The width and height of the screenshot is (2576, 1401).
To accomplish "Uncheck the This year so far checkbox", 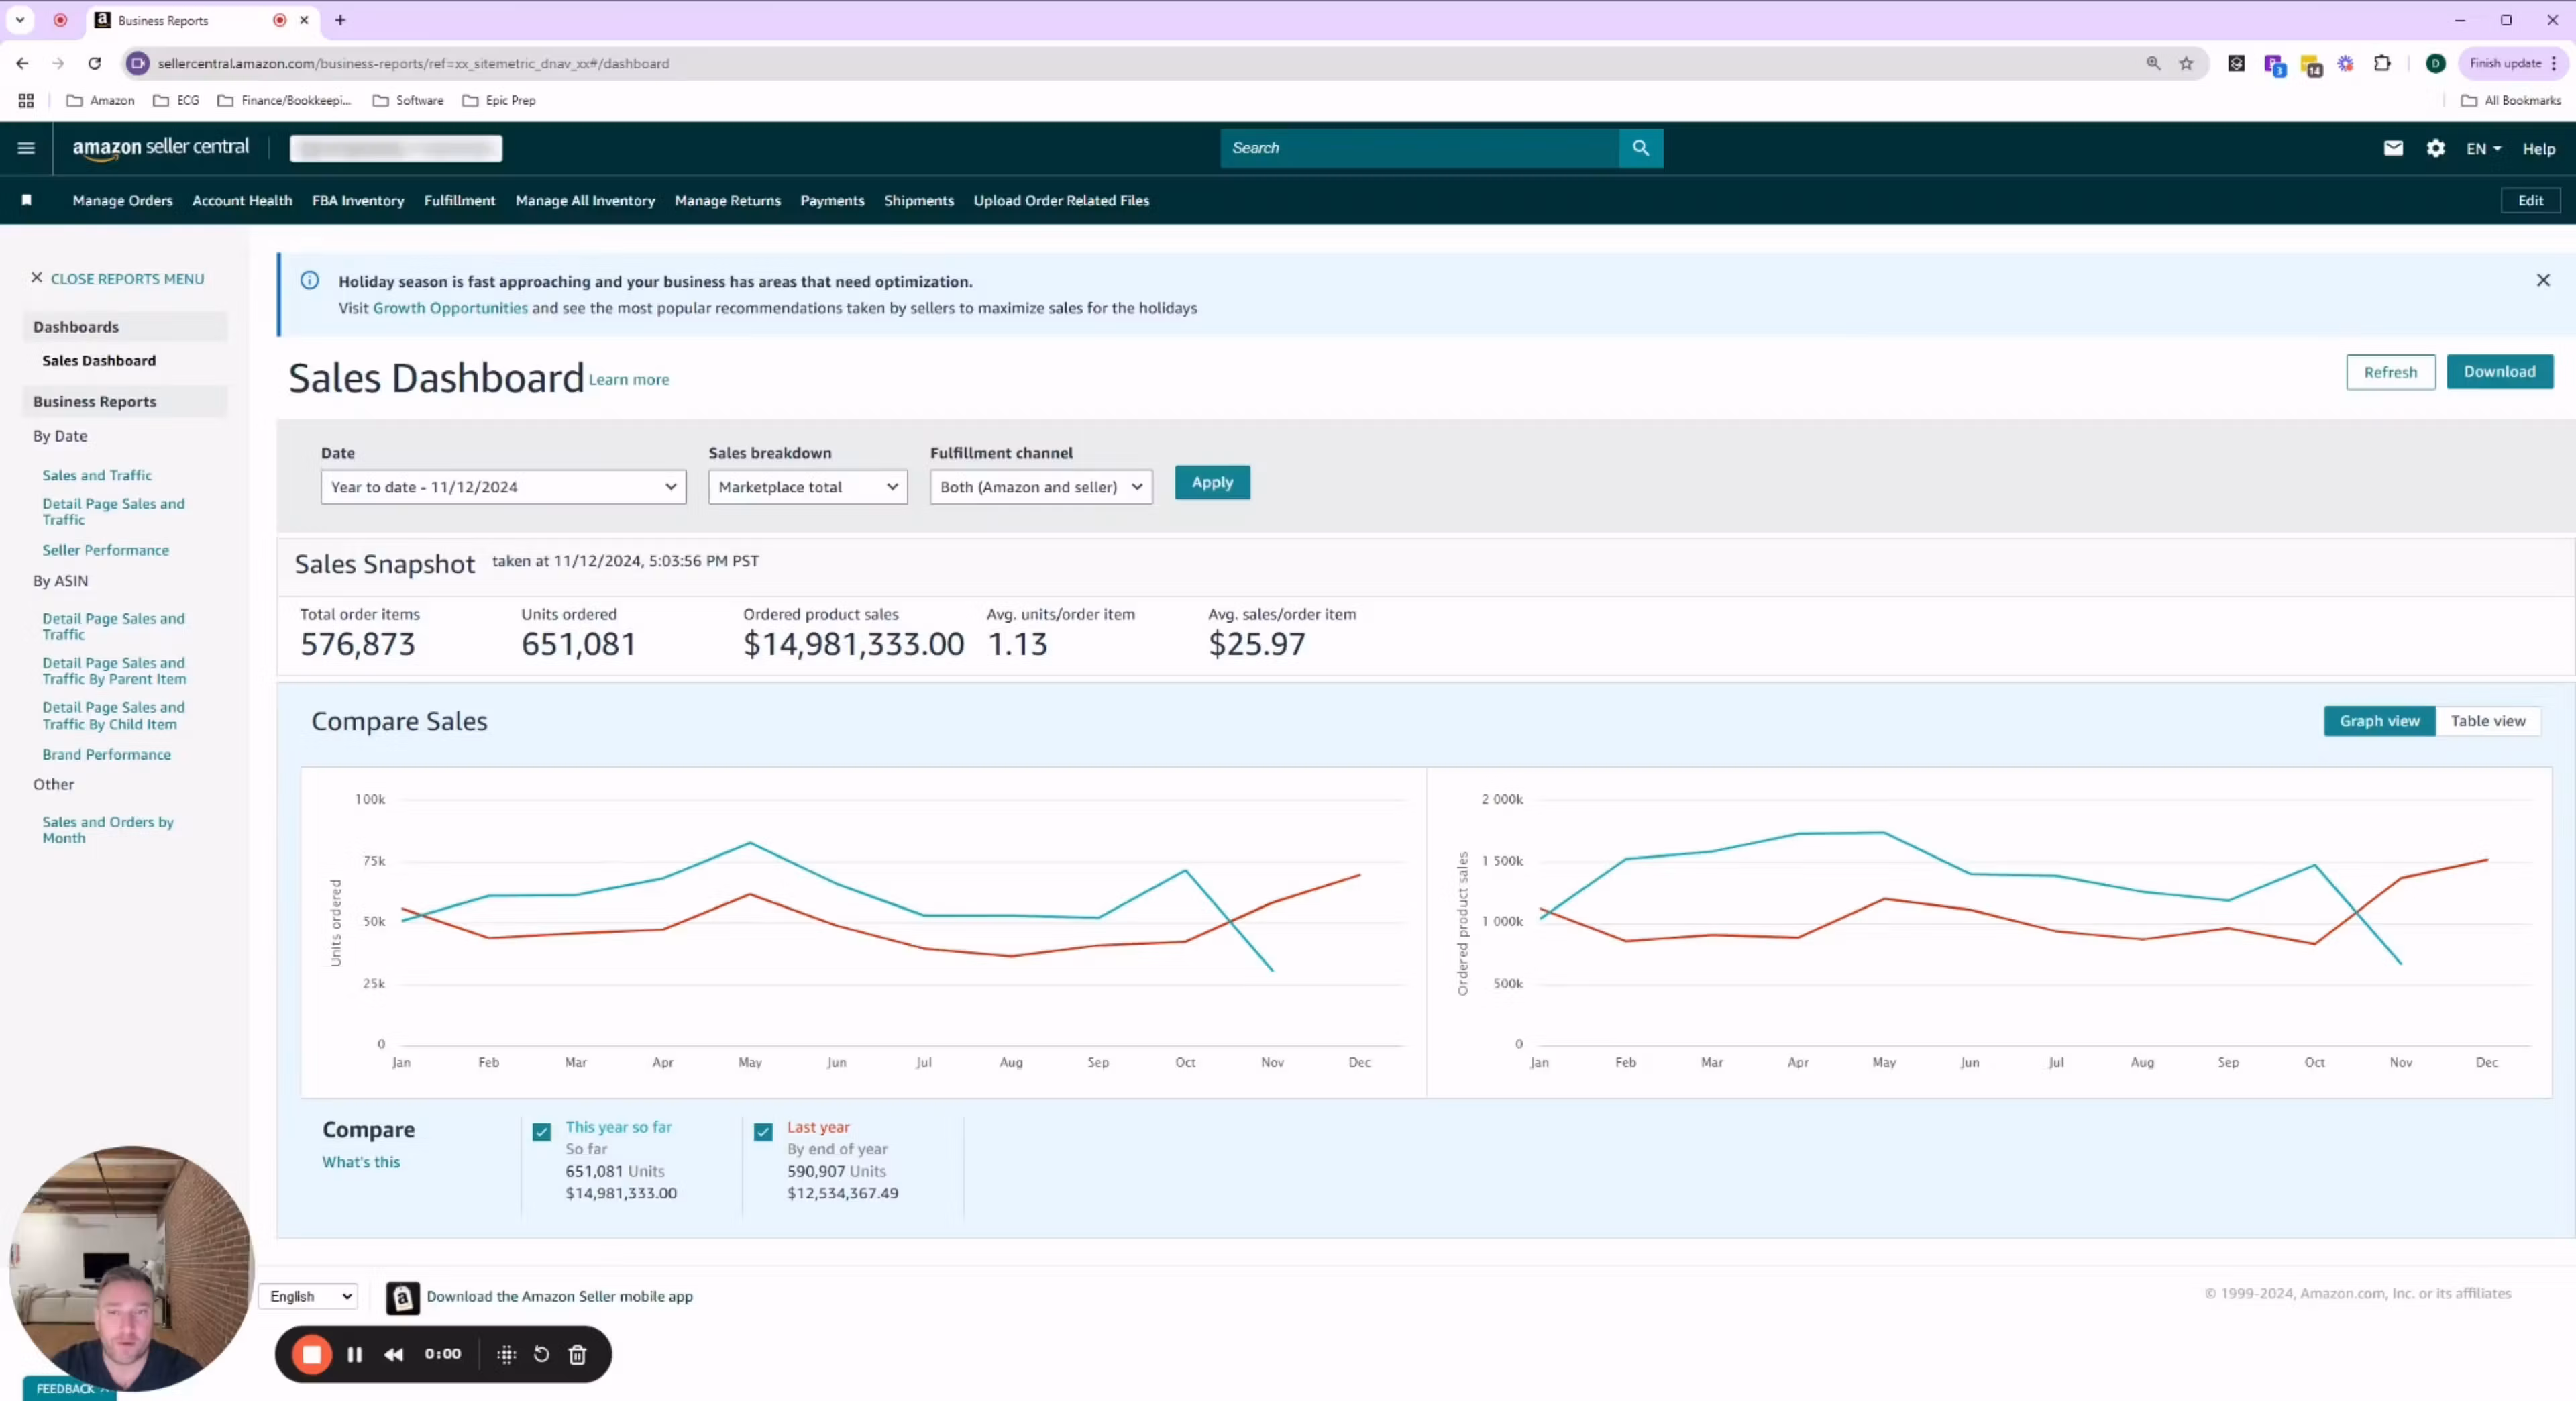I will point(541,1132).
